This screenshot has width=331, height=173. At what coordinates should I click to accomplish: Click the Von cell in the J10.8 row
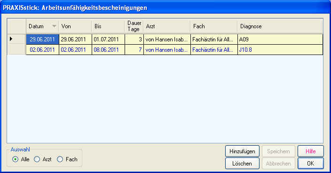[x=75, y=50]
